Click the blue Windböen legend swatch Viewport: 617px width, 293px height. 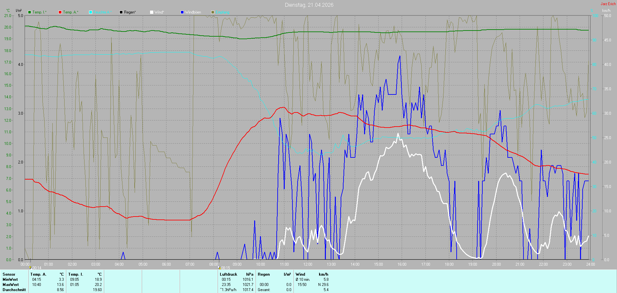[182, 12]
